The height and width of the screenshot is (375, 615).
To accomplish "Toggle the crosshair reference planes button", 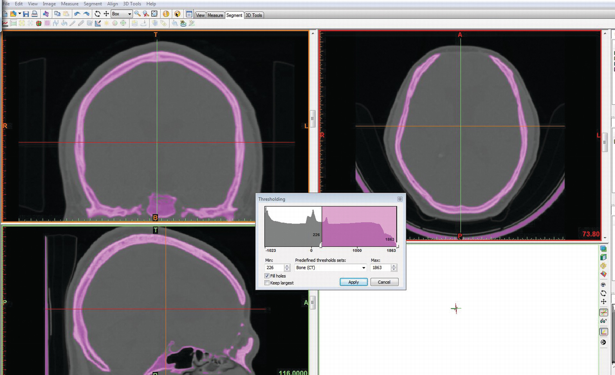I will 603,312.
